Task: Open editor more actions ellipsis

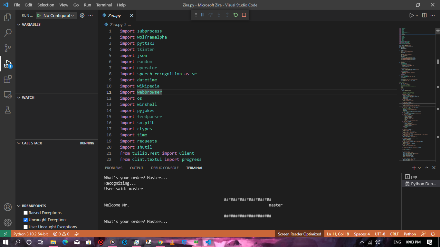Action: click(433, 15)
